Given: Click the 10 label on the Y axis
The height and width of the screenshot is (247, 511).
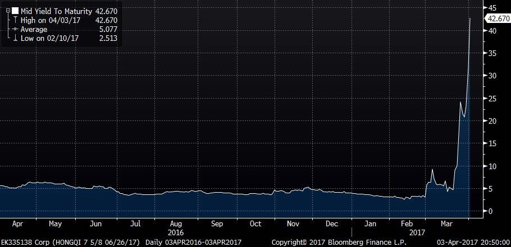Looking at the screenshot, I should 492,166.
